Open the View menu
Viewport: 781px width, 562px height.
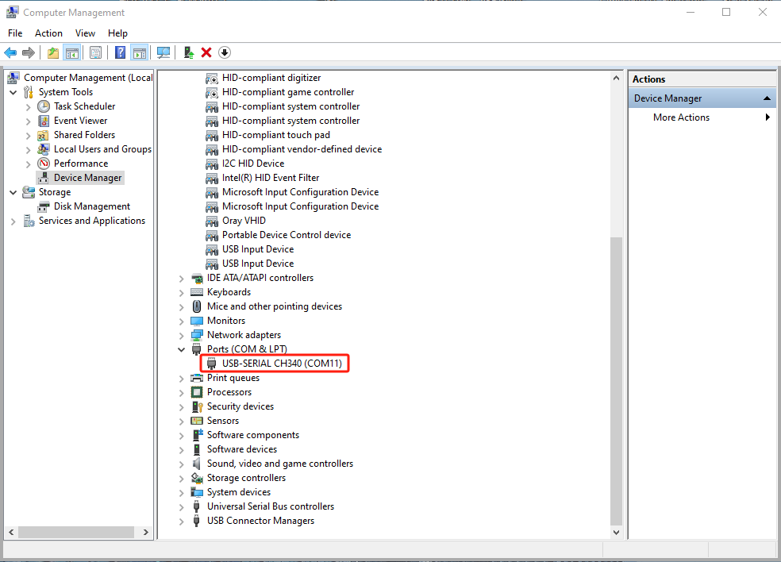[85, 33]
